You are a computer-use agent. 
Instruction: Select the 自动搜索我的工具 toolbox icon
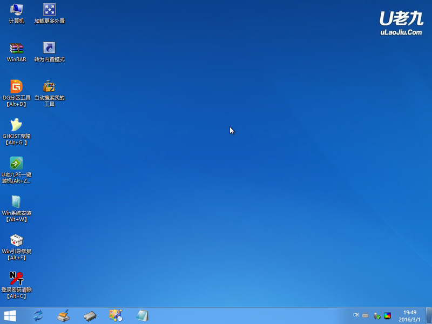click(x=49, y=93)
